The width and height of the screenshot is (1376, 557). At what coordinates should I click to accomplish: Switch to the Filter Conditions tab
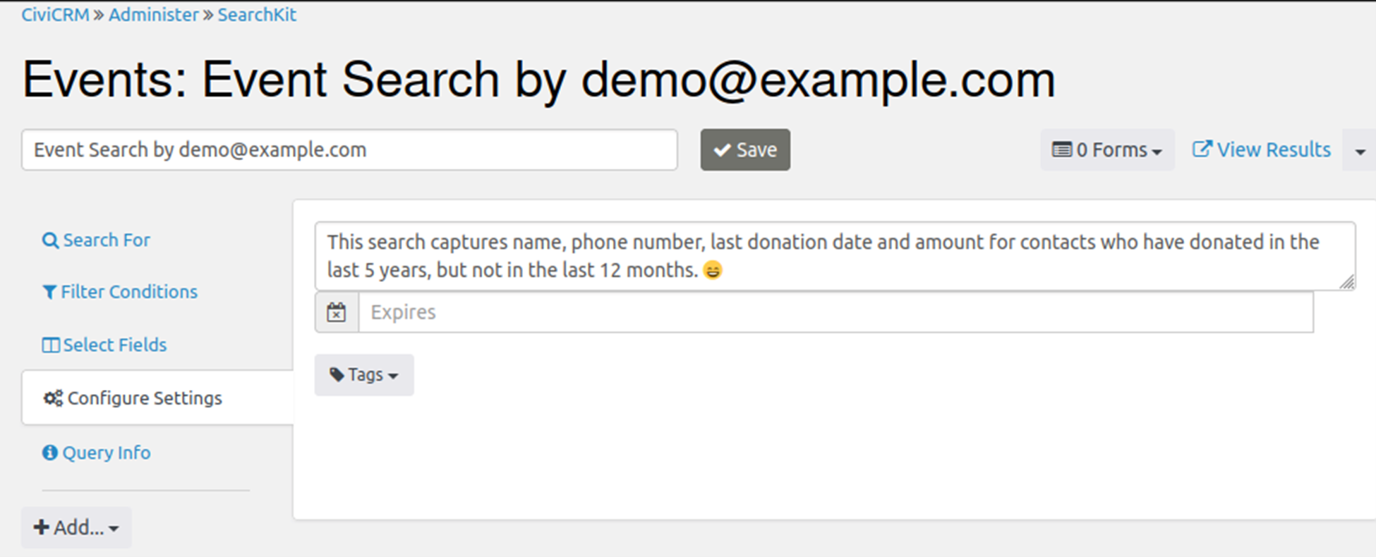pyautogui.click(x=128, y=292)
